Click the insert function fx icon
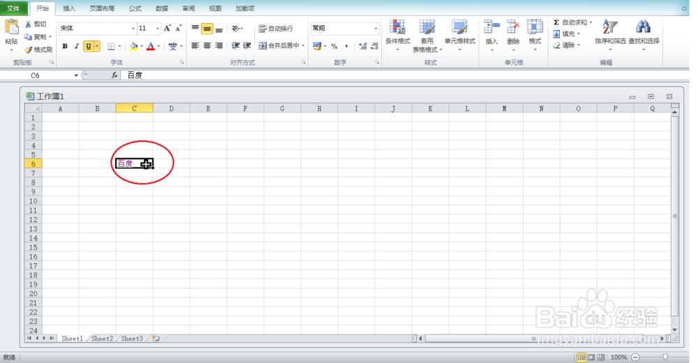698x363 pixels. (x=114, y=75)
